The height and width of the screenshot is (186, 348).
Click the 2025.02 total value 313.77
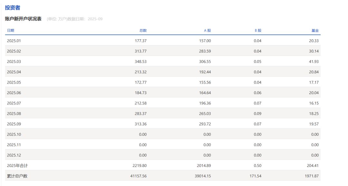point(140,51)
